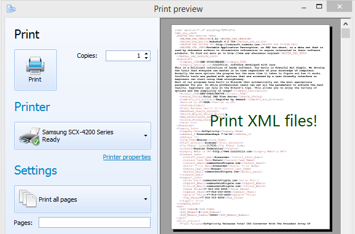Click the Samsung printer icon with green check

[30, 136]
